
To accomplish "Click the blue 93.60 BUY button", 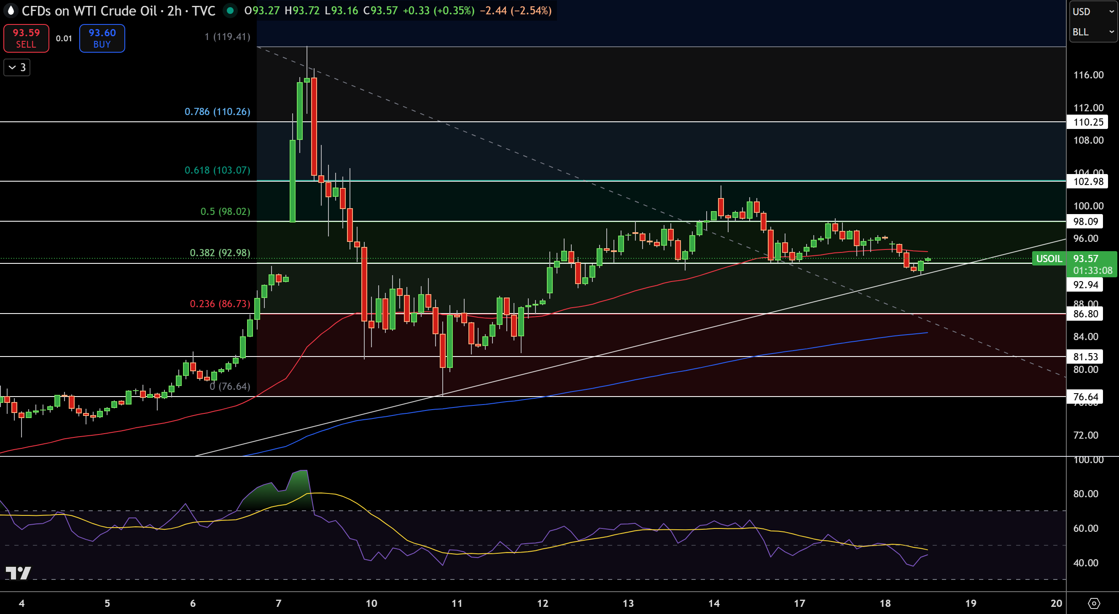I will [102, 38].
